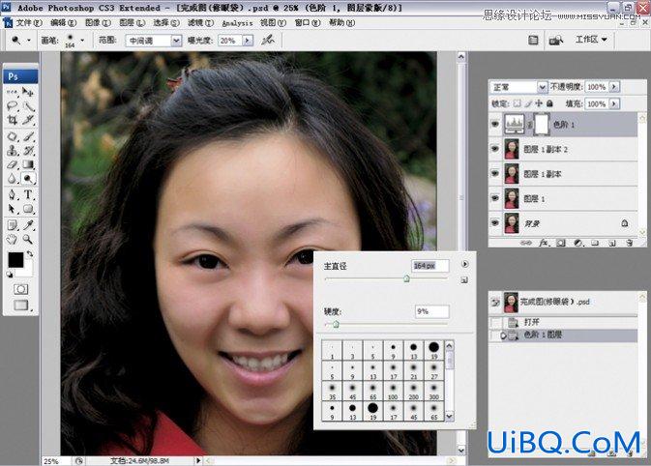Hide the 色阶 1 adjustment layer
This screenshot has height=466, width=651.
click(x=495, y=124)
